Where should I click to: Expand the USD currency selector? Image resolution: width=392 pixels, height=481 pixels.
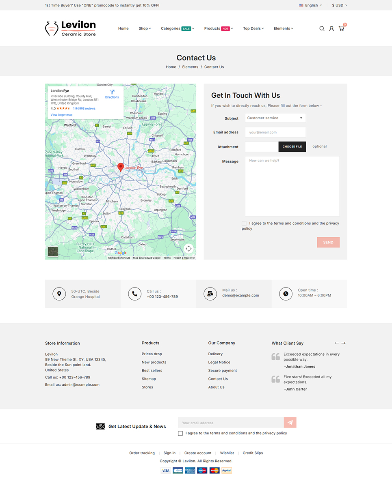340,5
